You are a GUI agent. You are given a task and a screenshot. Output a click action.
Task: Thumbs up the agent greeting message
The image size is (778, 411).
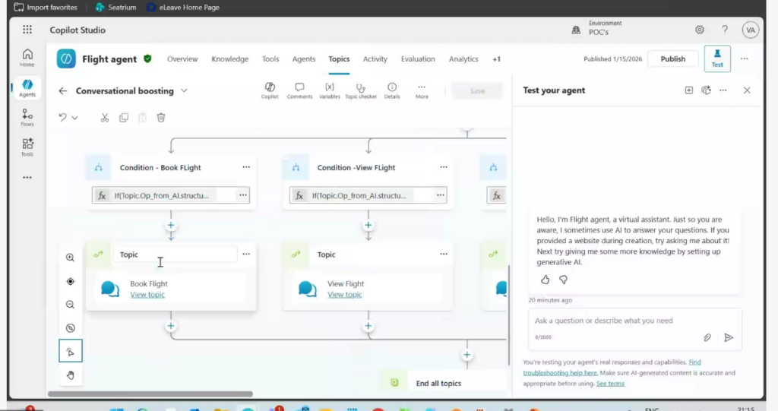545,280
